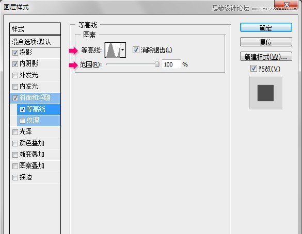
Task: Select the 内发光 style row label
Action: (29, 86)
